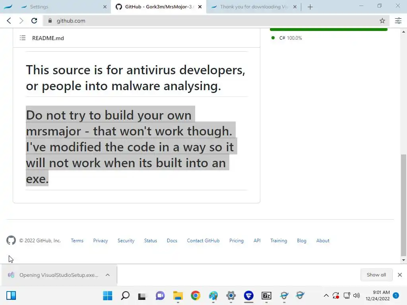Click the README.md file label

tap(48, 38)
